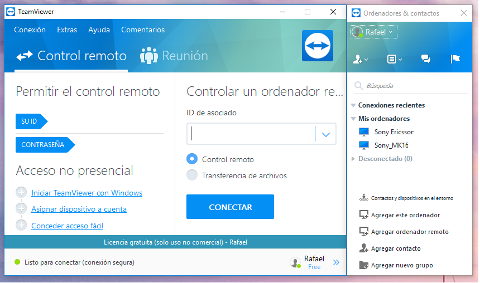Select Sony_MK16 computer entry
This screenshot has width=480, height=283.
[391, 145]
